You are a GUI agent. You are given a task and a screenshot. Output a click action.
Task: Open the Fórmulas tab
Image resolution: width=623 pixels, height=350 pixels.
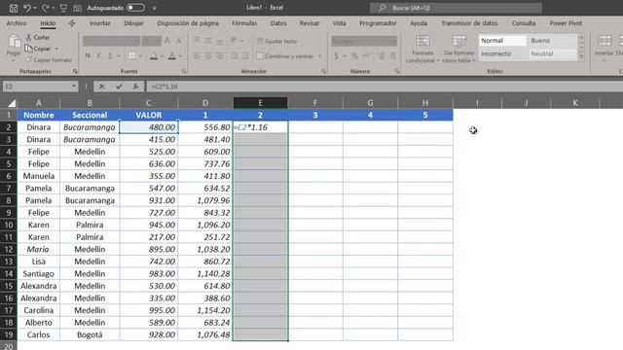[244, 23]
